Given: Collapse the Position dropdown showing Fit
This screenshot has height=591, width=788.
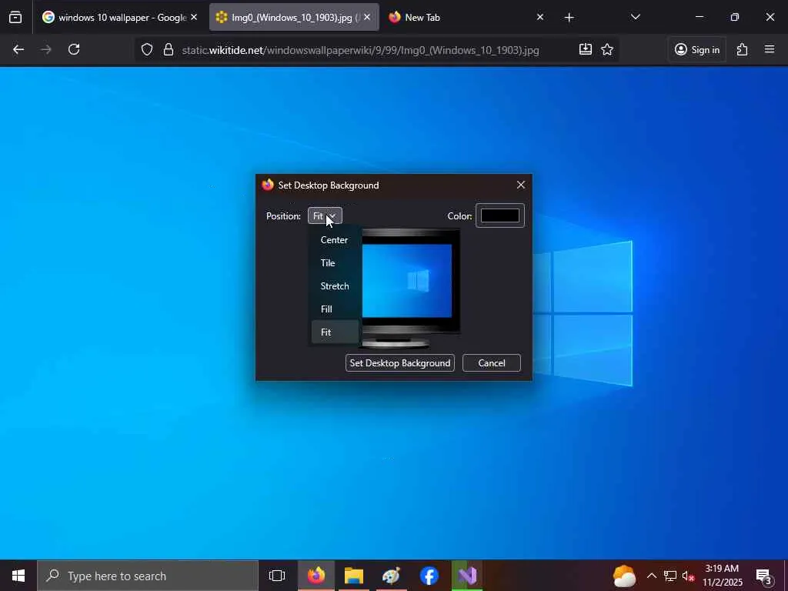Looking at the screenshot, I should tap(325, 215).
